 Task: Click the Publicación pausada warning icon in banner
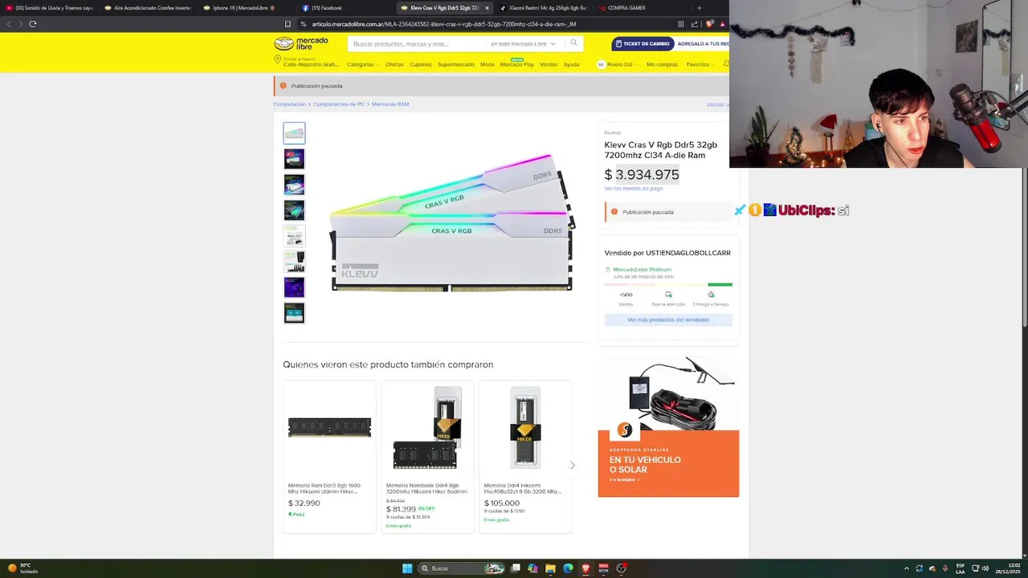(x=284, y=86)
